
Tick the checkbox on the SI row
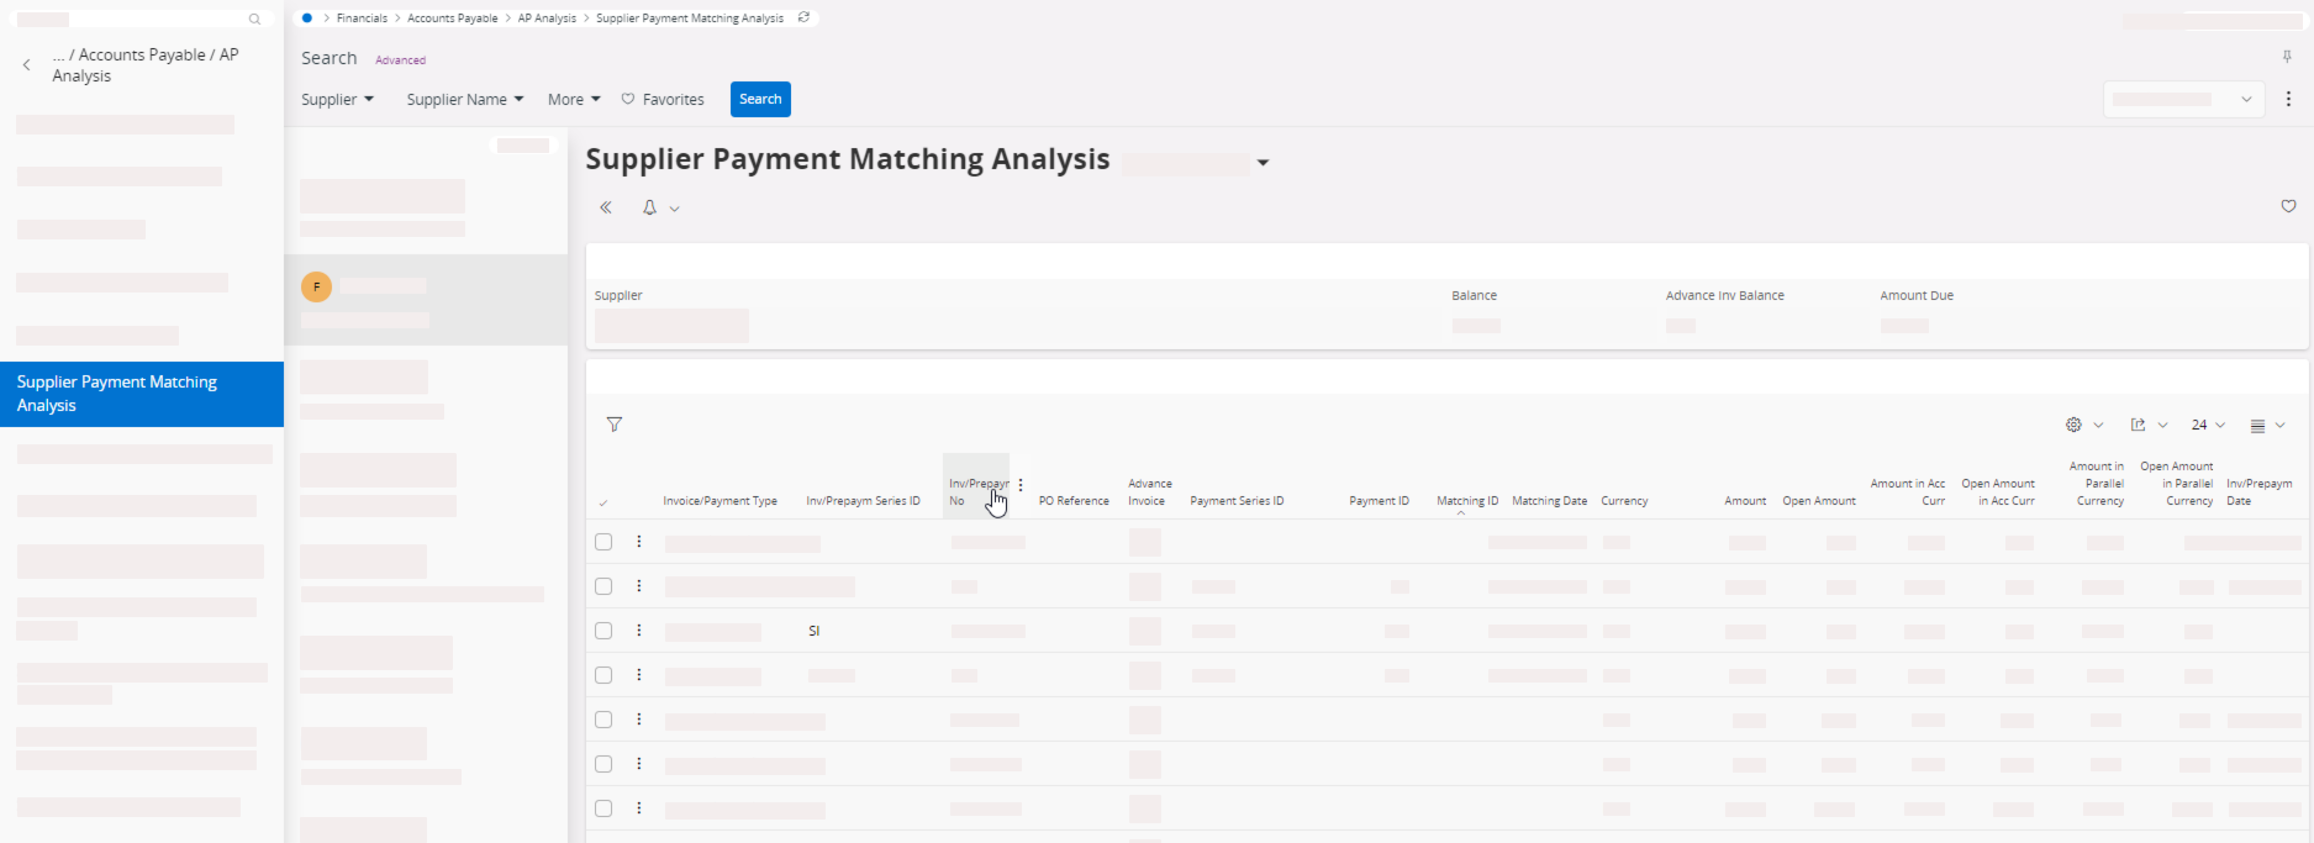(603, 631)
